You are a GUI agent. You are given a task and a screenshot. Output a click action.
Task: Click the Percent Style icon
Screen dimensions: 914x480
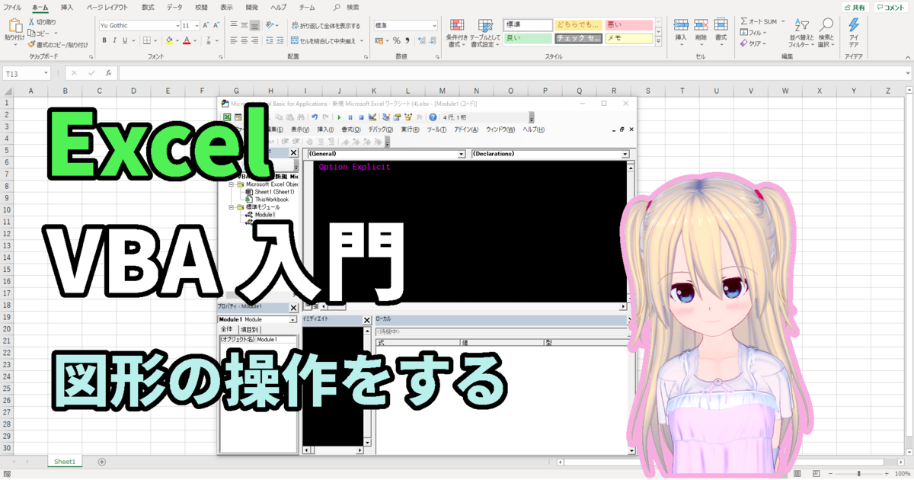396,40
